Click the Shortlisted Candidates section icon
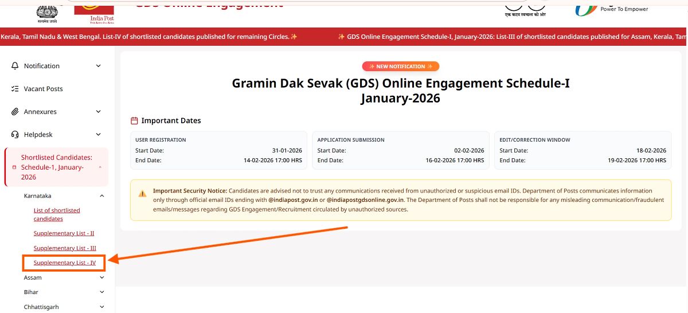 click(14, 167)
